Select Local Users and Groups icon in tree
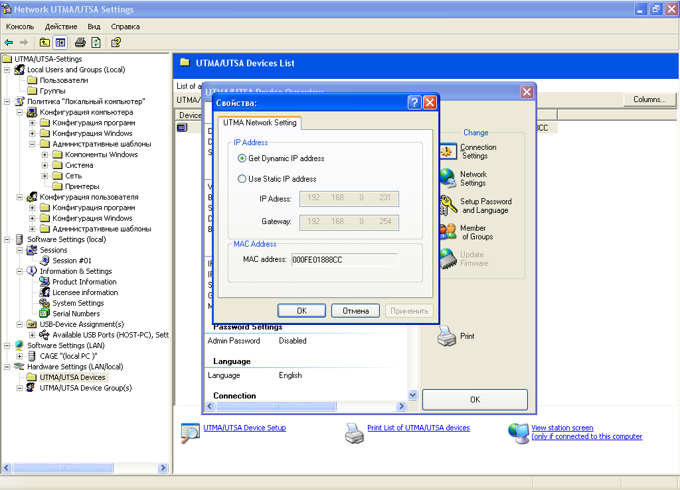Viewport: 680px width, 490px height. (x=19, y=70)
